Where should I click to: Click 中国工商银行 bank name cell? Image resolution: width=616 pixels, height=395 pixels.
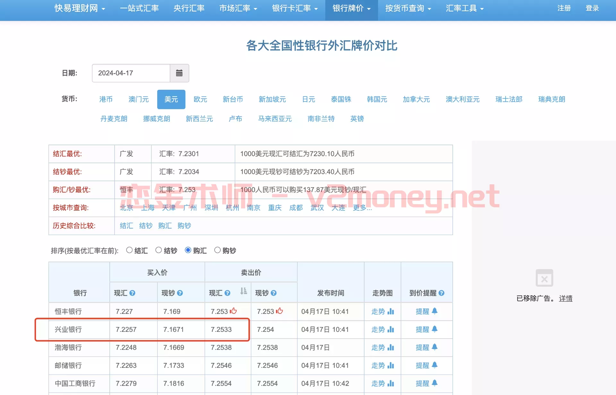click(x=79, y=383)
